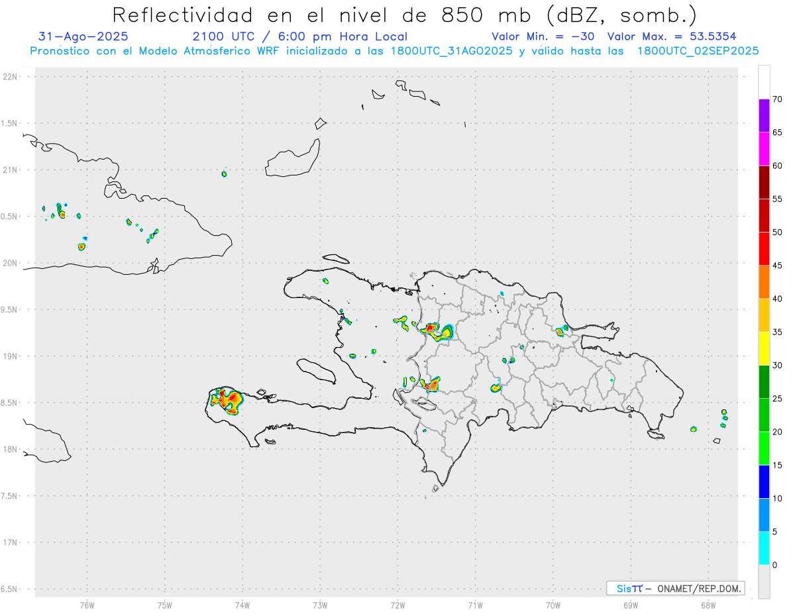Viewport: 795px width, 614px height.
Task: Select the '71W' longitude label
Action: (476, 605)
